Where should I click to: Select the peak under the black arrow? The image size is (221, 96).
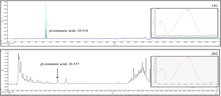[57, 82]
